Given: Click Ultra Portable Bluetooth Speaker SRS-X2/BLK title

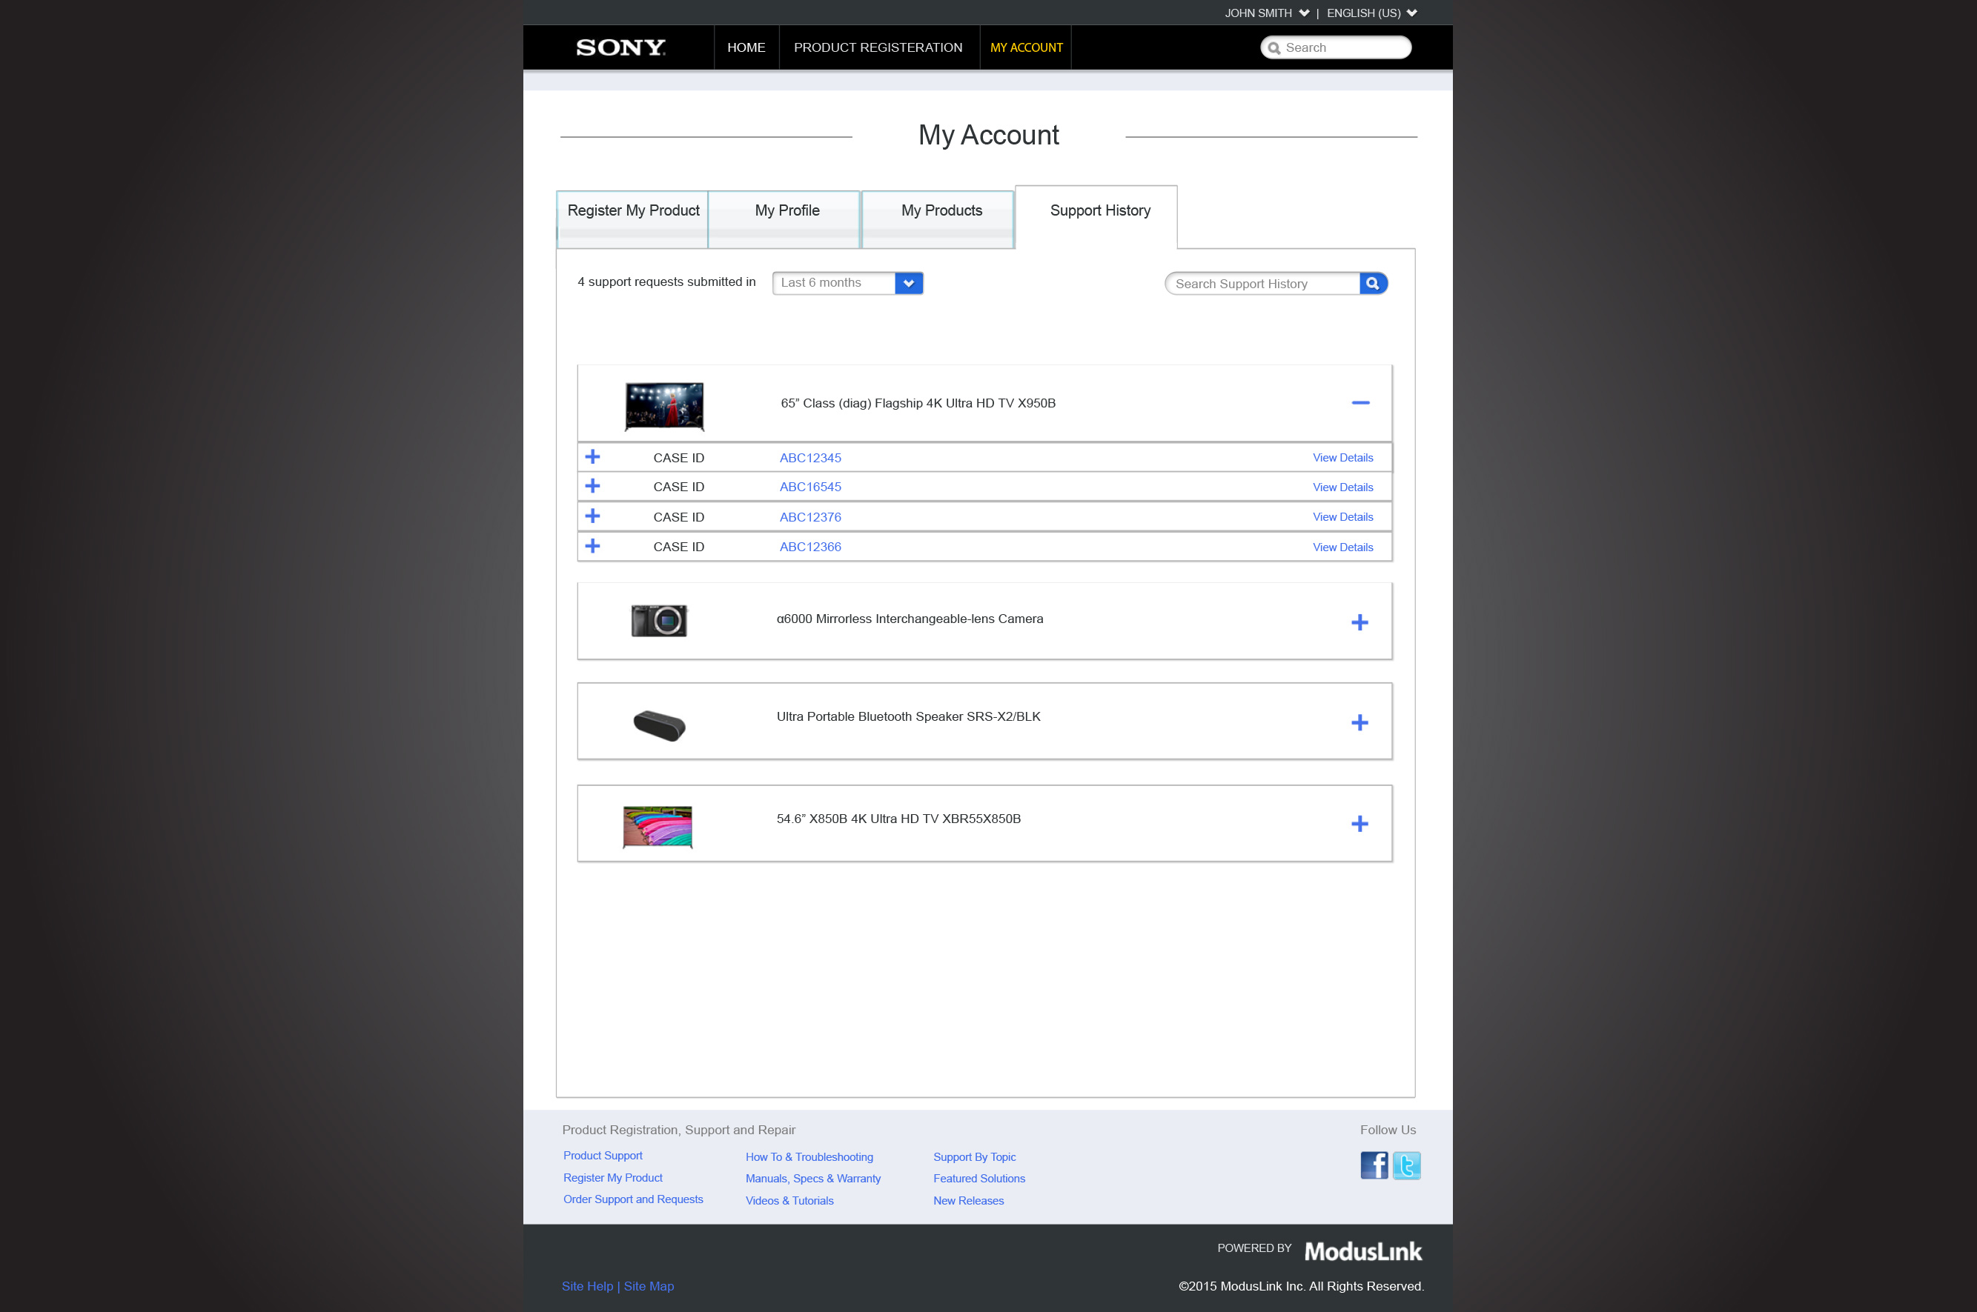Looking at the screenshot, I should [x=908, y=717].
